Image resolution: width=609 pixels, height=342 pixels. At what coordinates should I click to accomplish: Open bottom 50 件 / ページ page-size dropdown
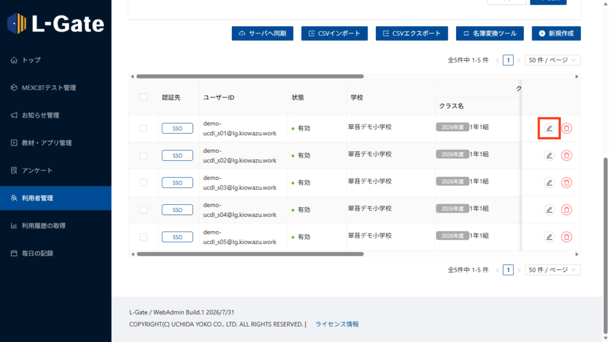(x=553, y=270)
